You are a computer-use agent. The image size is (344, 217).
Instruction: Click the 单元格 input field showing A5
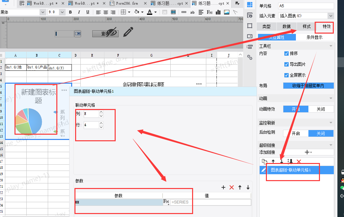click(306, 6)
